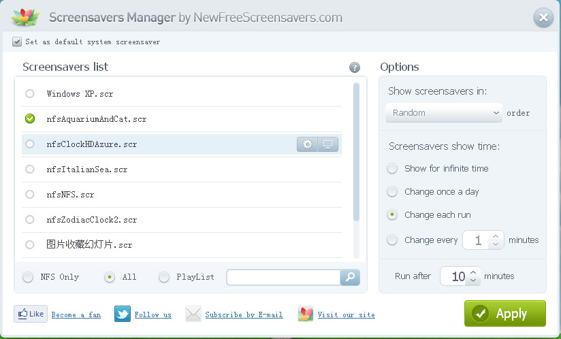This screenshot has width=561, height=339.
Task: Open settings gear for nfsClockHDAzure.scr
Action: tap(308, 144)
